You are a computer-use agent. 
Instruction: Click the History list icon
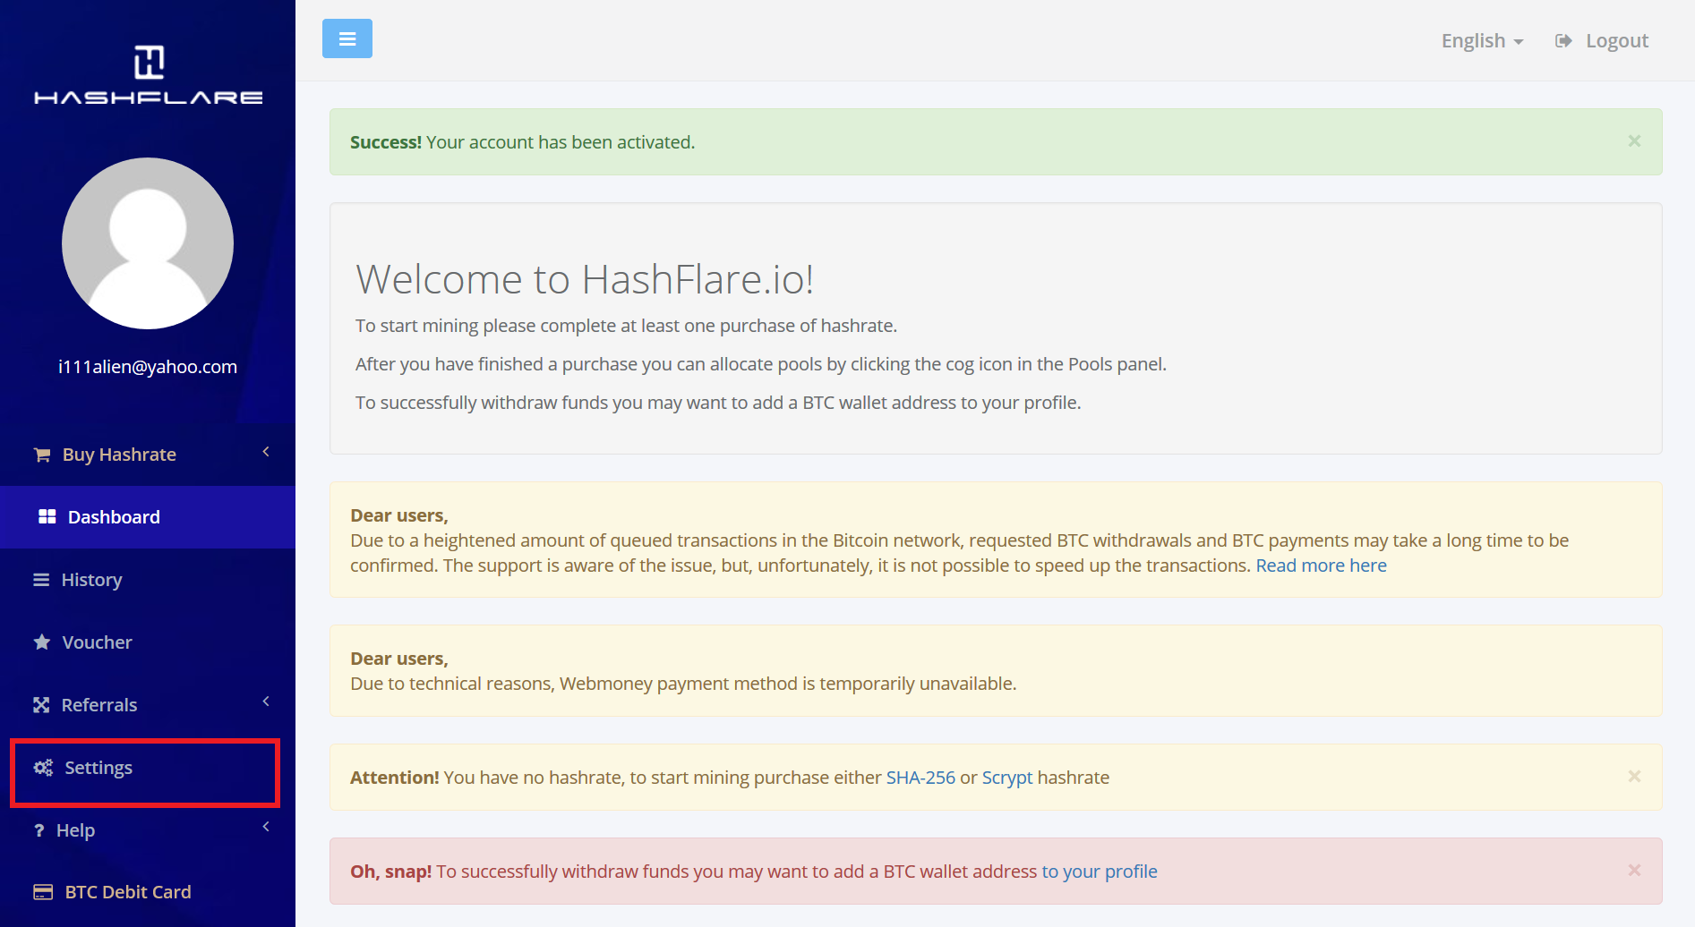tap(41, 580)
